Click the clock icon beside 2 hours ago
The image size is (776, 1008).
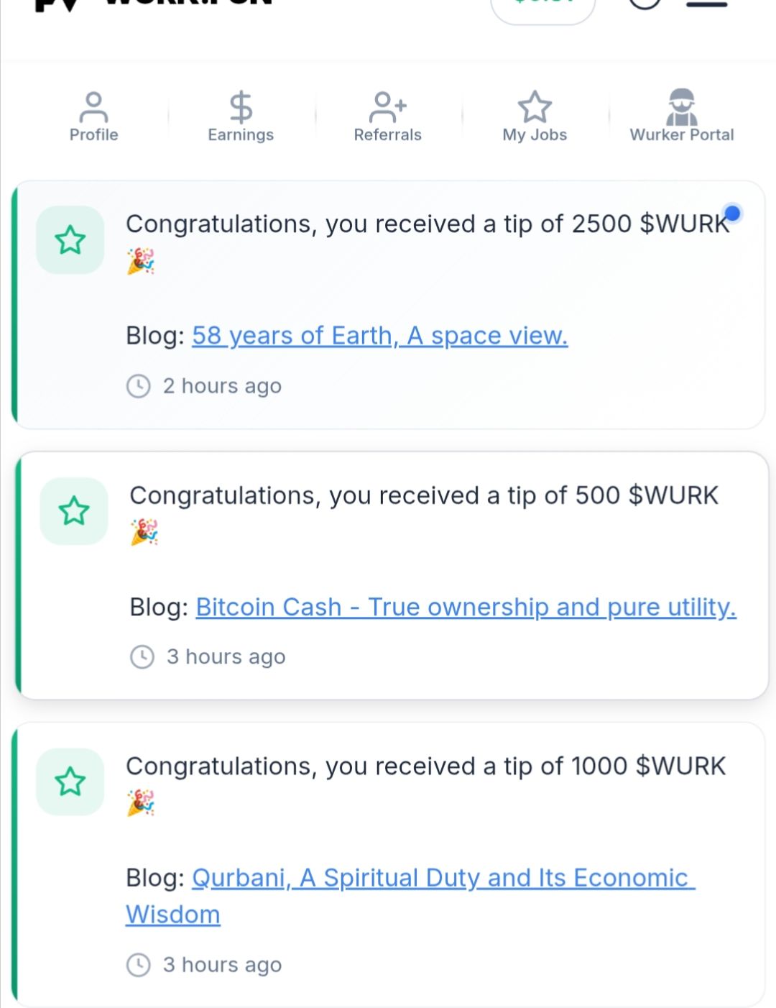[138, 386]
